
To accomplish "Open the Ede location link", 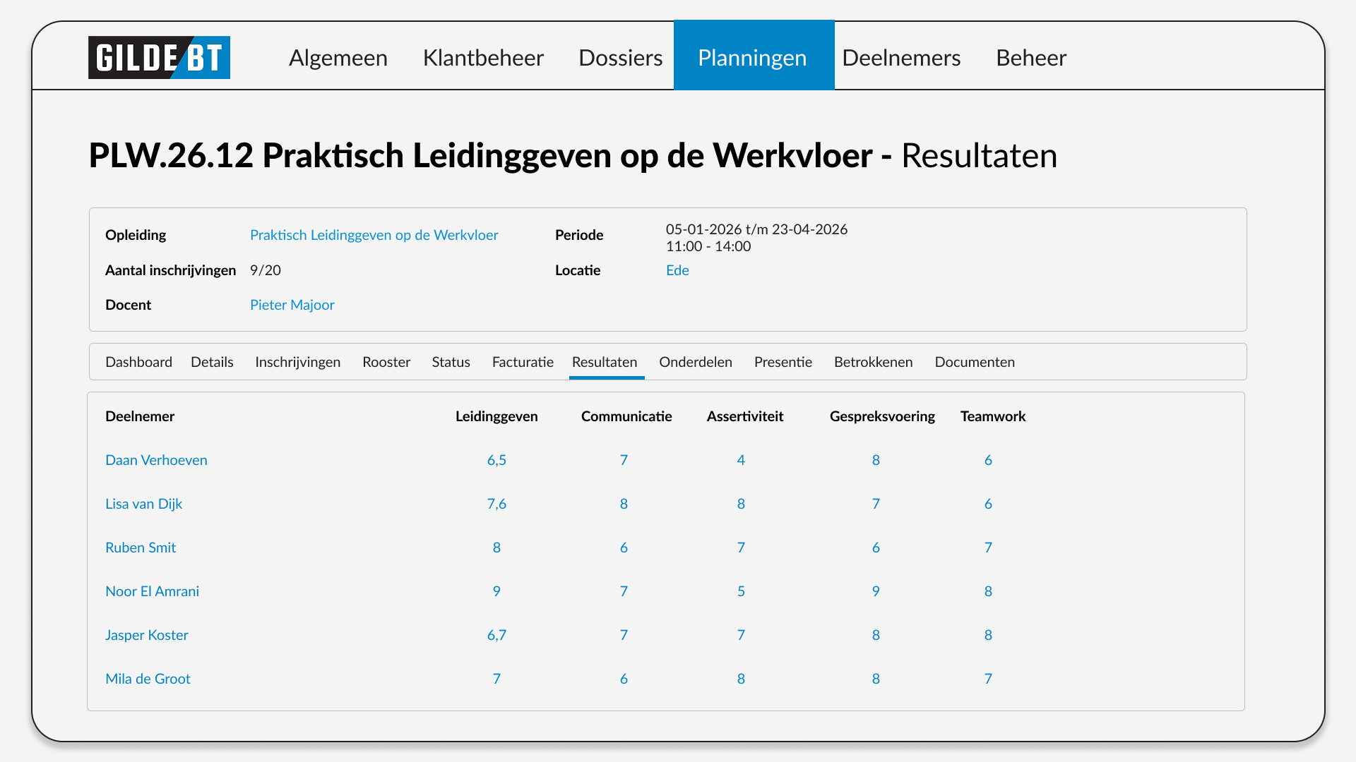I will click(677, 270).
